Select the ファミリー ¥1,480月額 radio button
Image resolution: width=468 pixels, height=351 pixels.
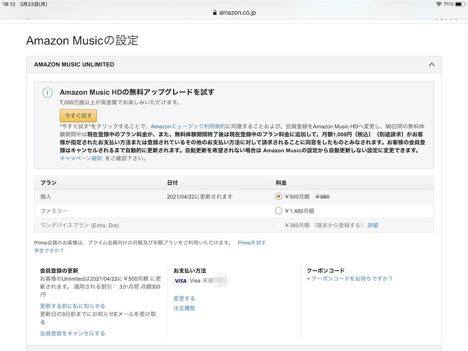[278, 211]
